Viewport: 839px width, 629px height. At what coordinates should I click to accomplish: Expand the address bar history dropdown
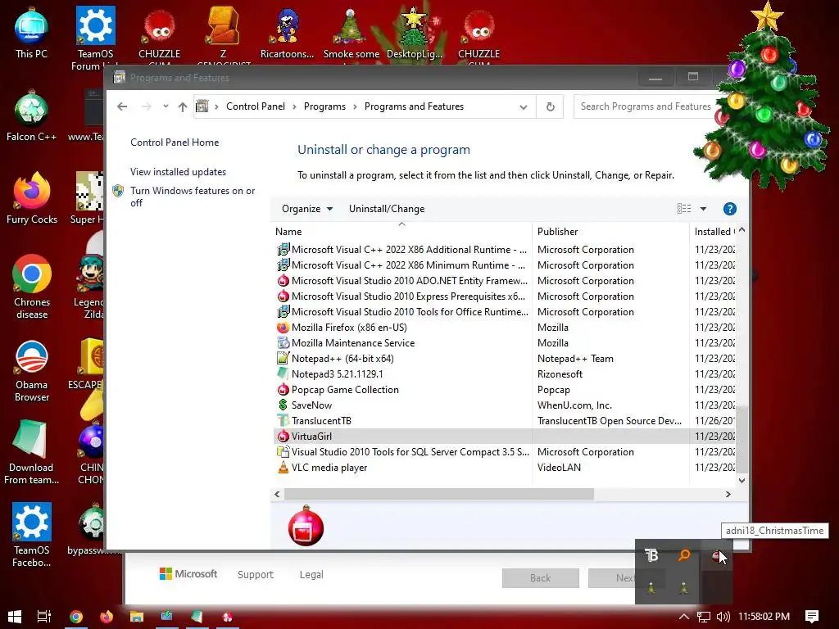click(524, 106)
